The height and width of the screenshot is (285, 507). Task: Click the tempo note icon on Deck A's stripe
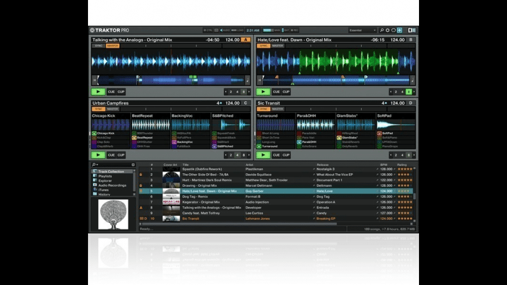pyautogui.click(x=247, y=80)
